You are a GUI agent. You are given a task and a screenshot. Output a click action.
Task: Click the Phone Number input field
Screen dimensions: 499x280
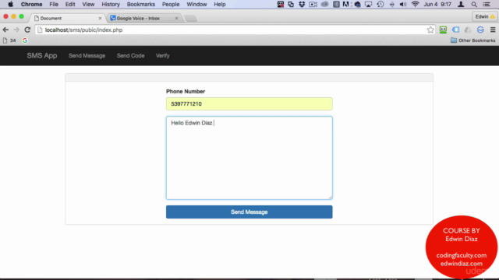[x=249, y=103]
